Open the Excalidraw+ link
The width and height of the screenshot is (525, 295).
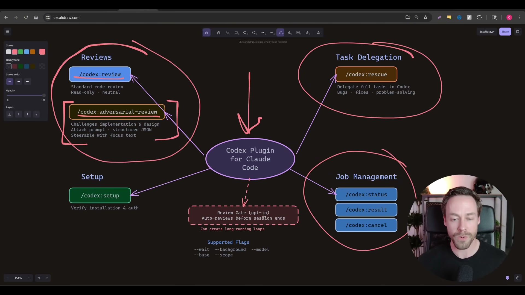(487, 32)
